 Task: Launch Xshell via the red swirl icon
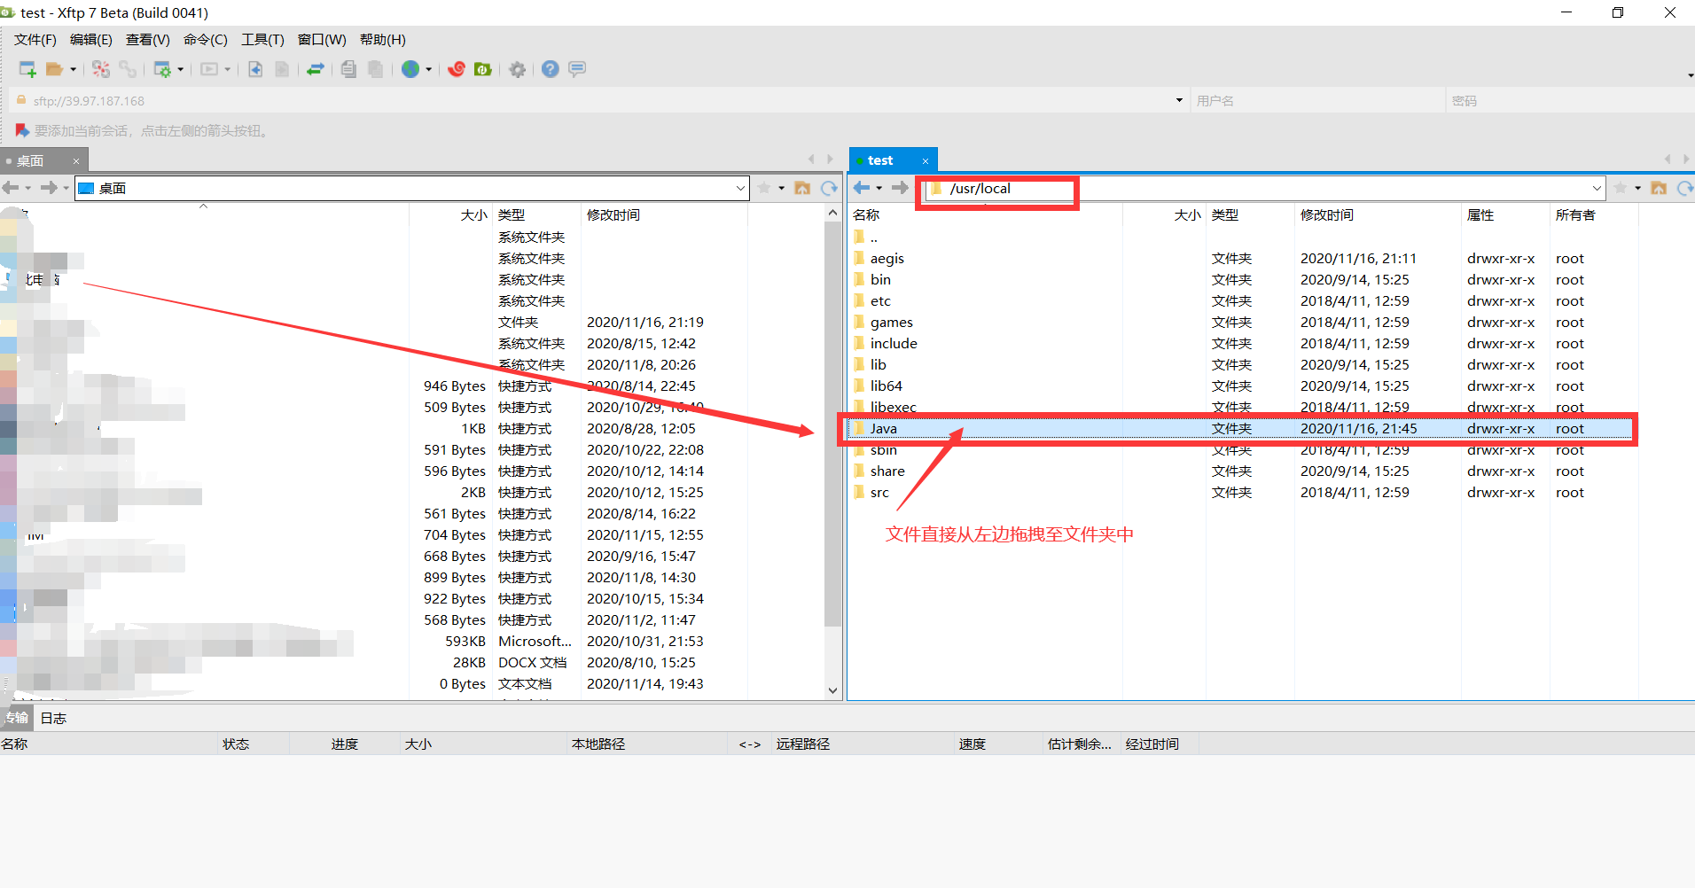(x=457, y=69)
